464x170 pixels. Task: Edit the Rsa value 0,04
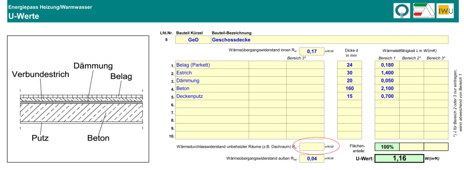(312, 159)
